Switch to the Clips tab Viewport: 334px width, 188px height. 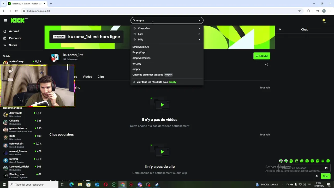pos(101,77)
